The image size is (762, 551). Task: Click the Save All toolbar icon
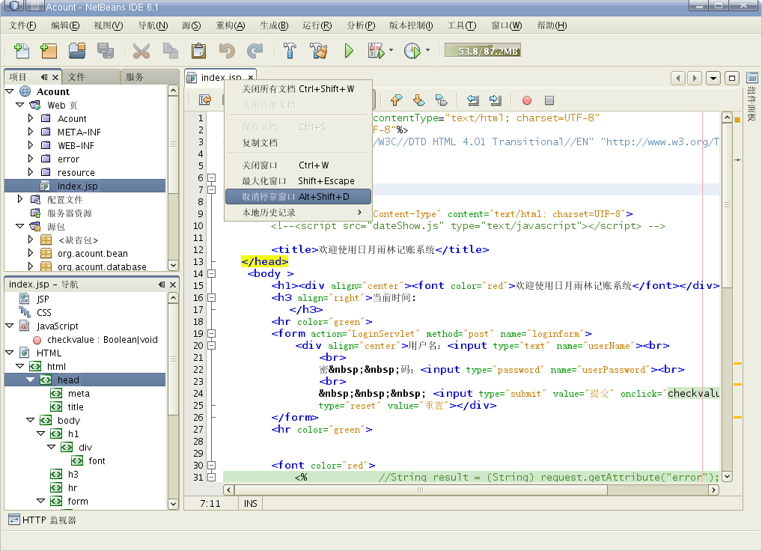pyautogui.click(x=105, y=50)
